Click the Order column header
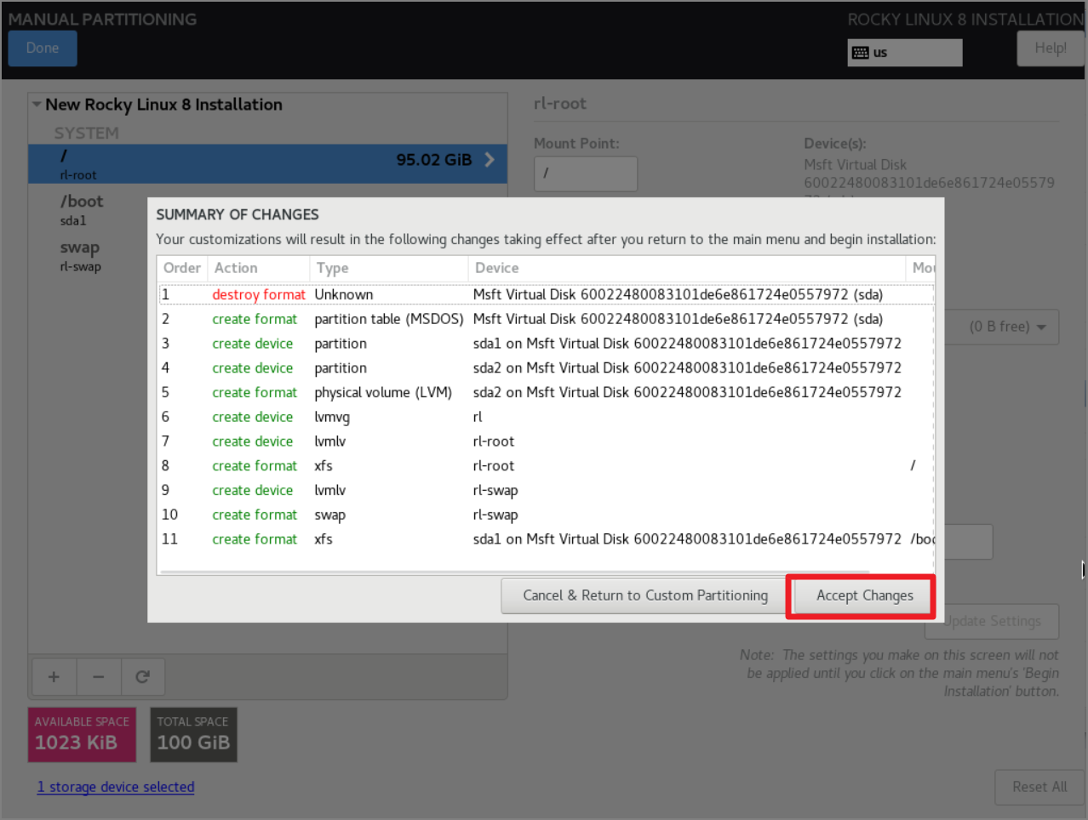 pyautogui.click(x=182, y=268)
